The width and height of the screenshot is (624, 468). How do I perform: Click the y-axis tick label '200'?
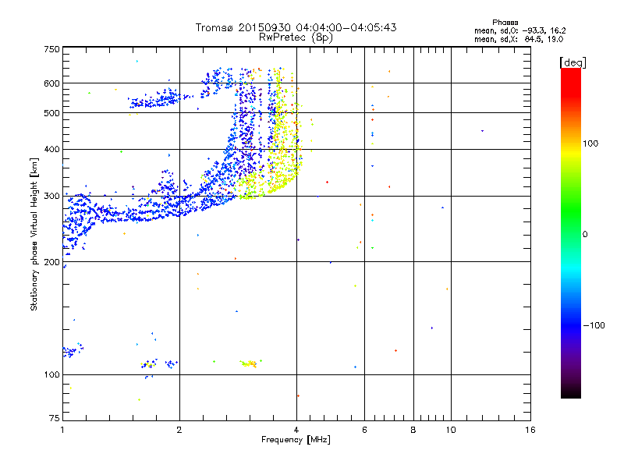tap(51, 262)
